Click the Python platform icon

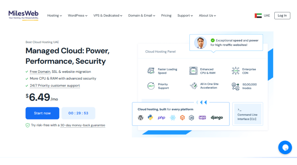point(150,118)
